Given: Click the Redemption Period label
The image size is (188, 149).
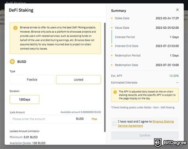Looking at the screenshot, I should click(x=128, y=55).
